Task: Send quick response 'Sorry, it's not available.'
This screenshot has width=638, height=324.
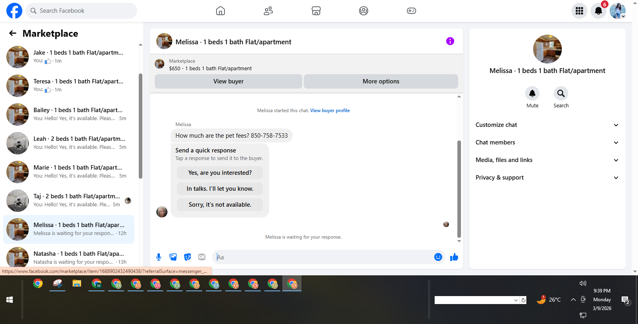Action: [220, 205]
